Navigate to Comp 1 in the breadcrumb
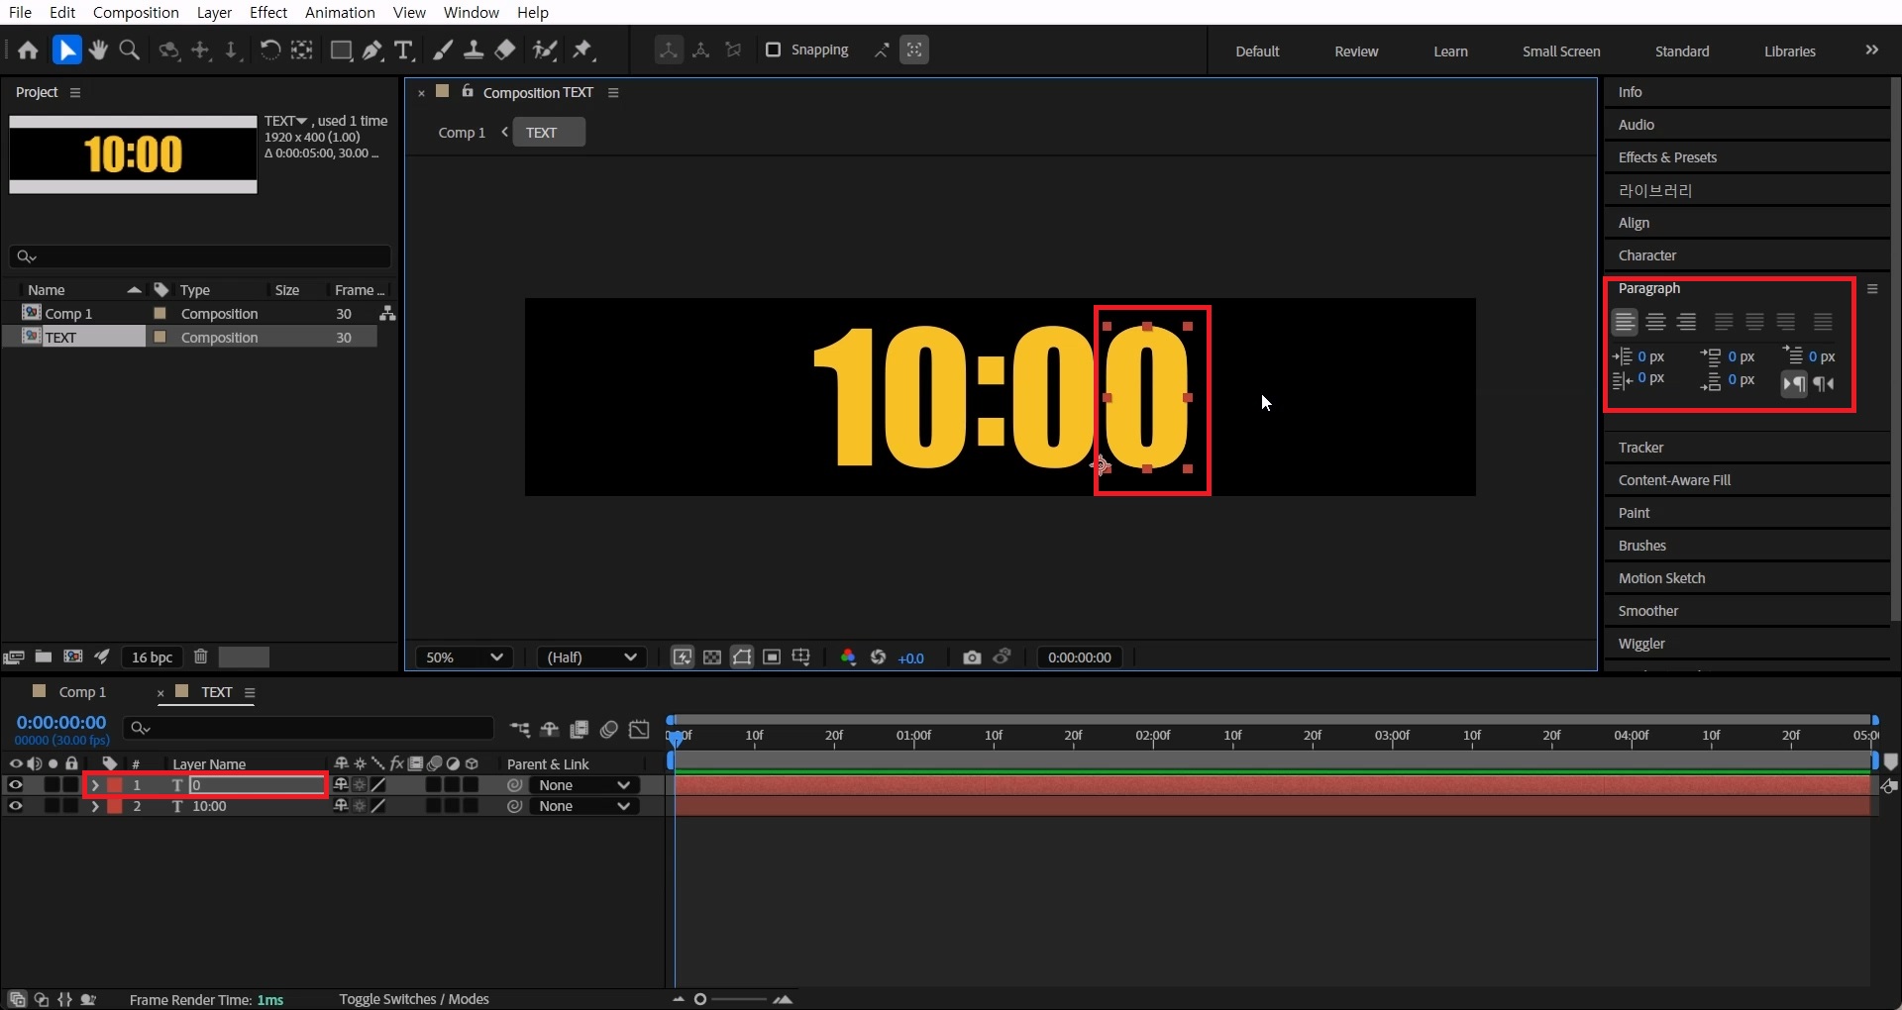 point(462,133)
